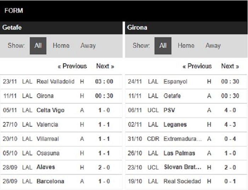Open Getafe match against Celta Vigo
The height and width of the screenshot is (190, 248).
[x=61, y=110]
